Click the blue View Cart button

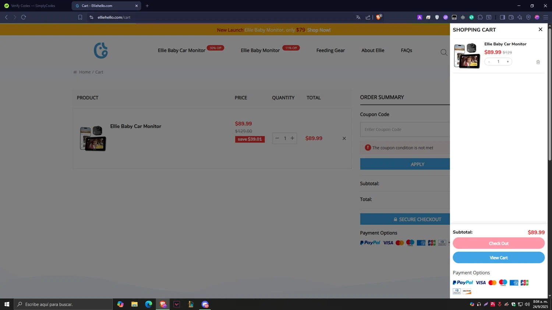click(499, 257)
